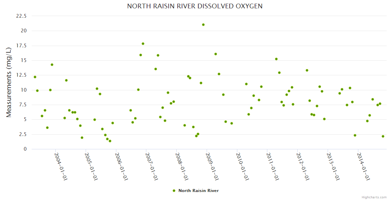Click the chart title North Raisin River Dissolved Oxygen
The height and width of the screenshot is (200, 390).
(195, 6)
